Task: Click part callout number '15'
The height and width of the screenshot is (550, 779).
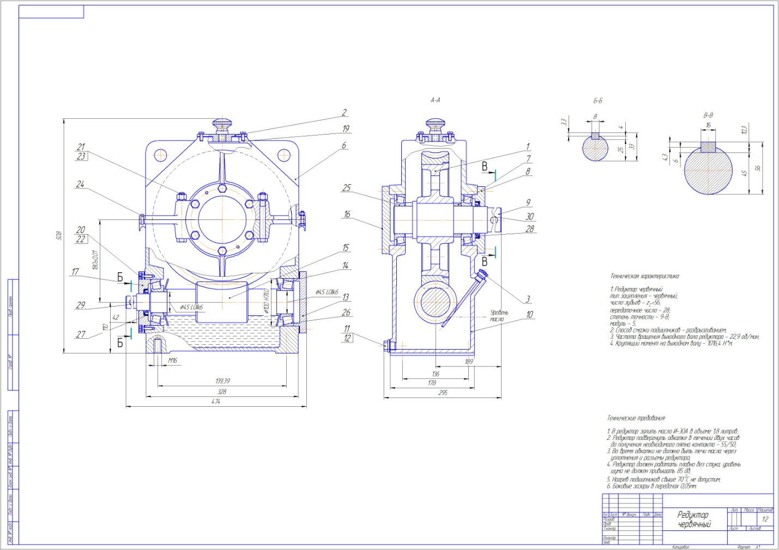Action: [x=346, y=248]
